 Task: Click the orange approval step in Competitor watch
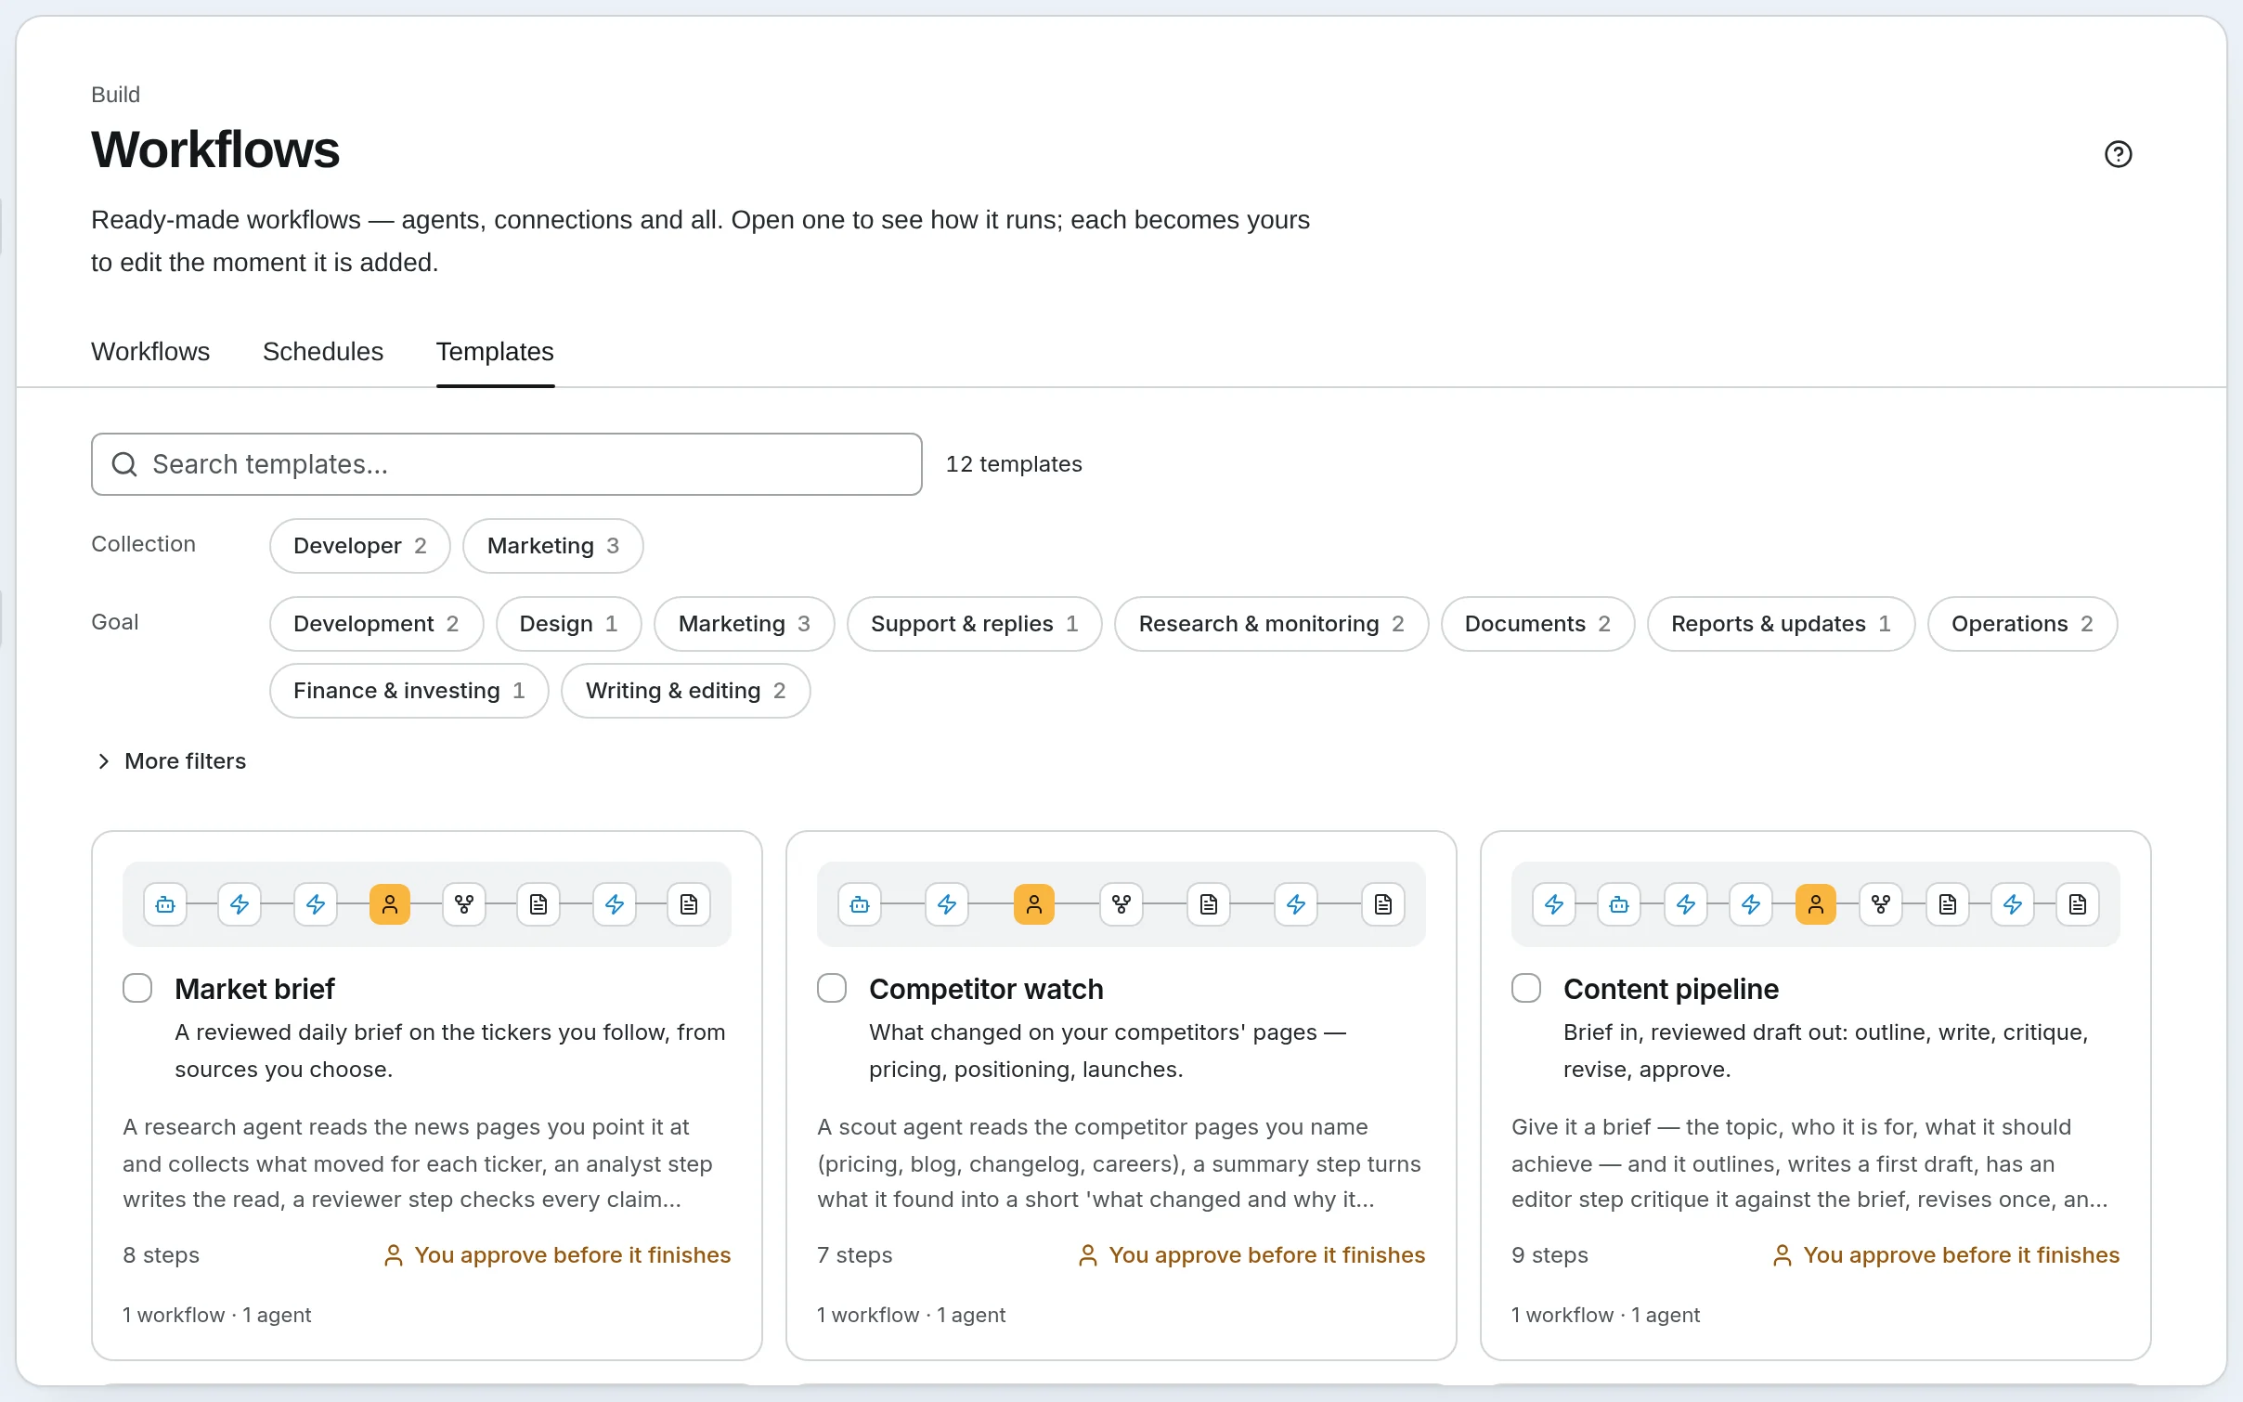[x=1034, y=904]
